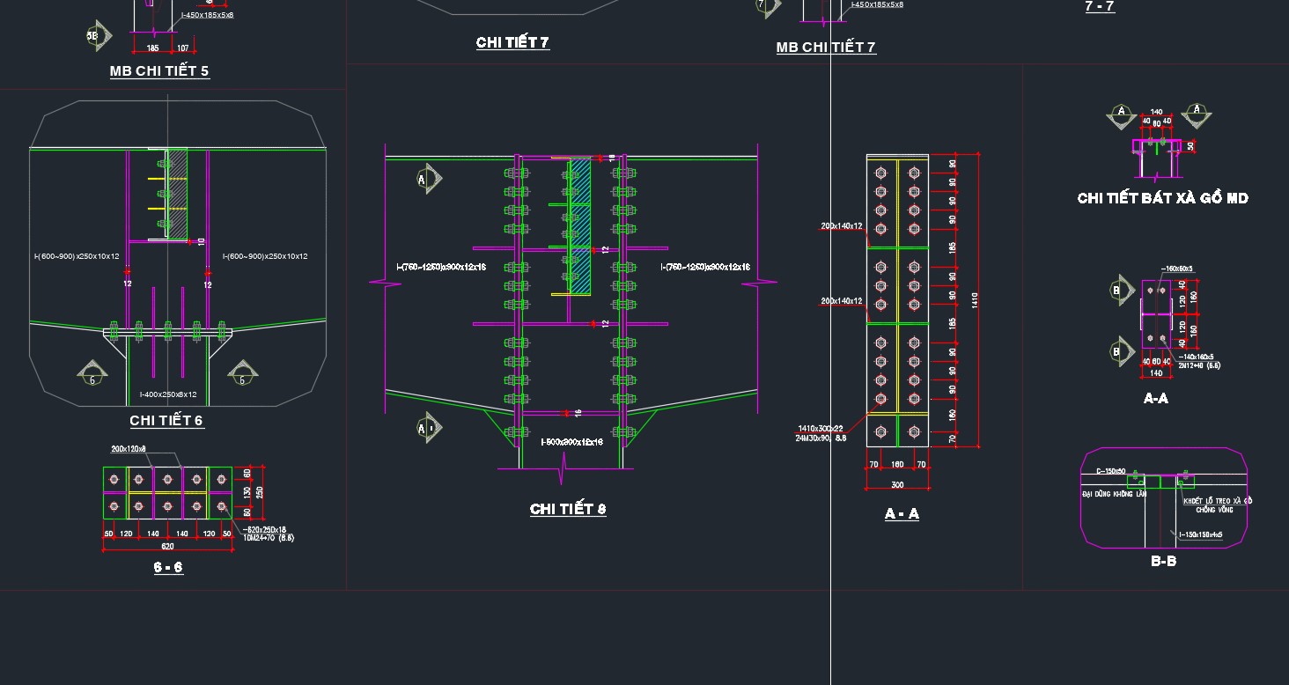1289x685 pixels.
Task: Select the I-400x250x8x12 column label
Action: click(168, 395)
